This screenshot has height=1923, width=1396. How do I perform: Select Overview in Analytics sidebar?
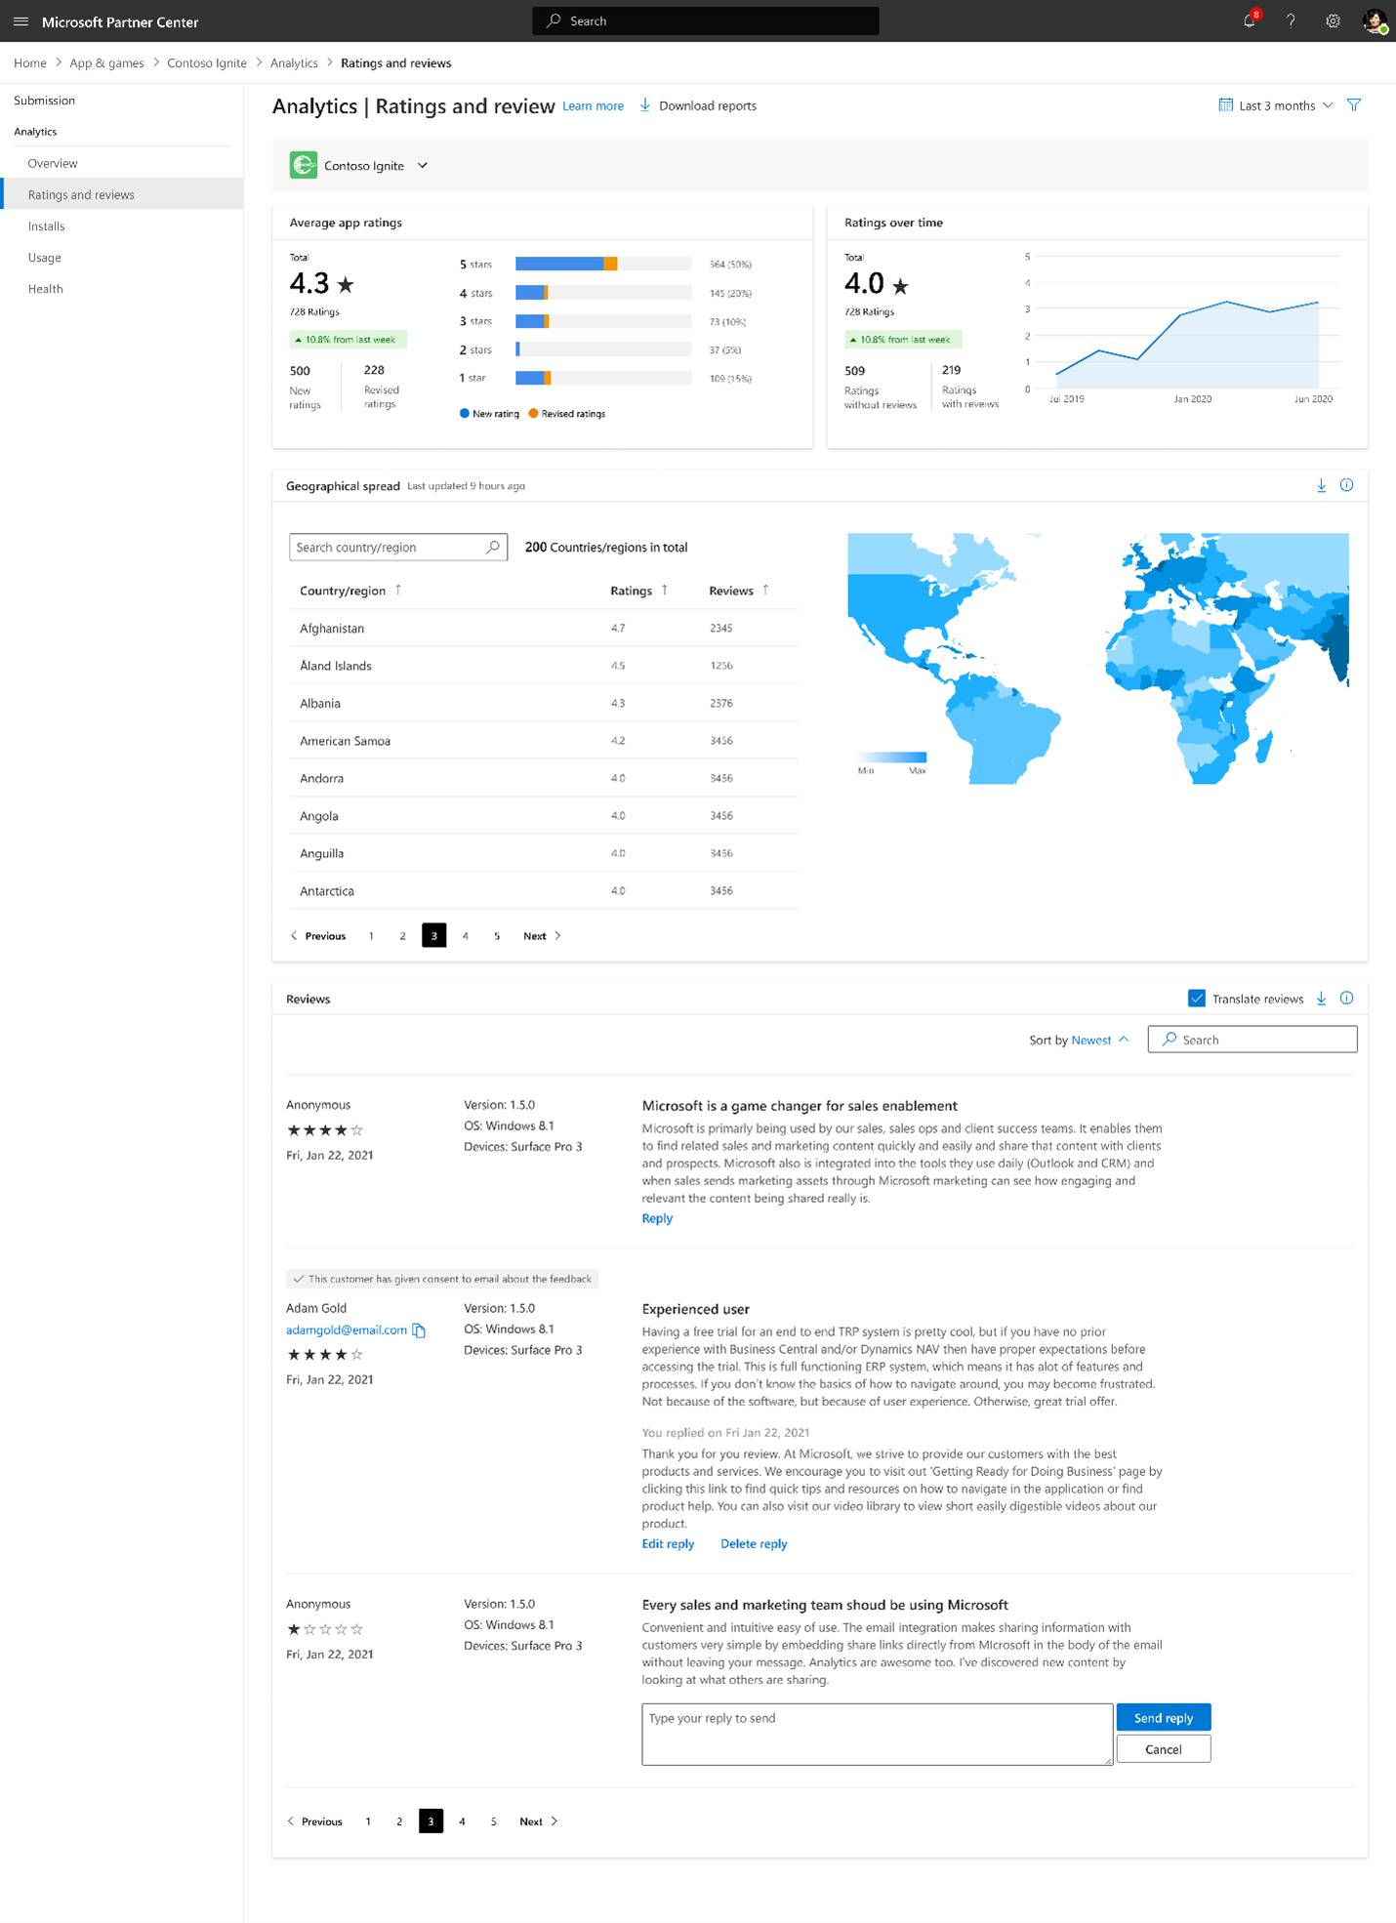(x=53, y=163)
